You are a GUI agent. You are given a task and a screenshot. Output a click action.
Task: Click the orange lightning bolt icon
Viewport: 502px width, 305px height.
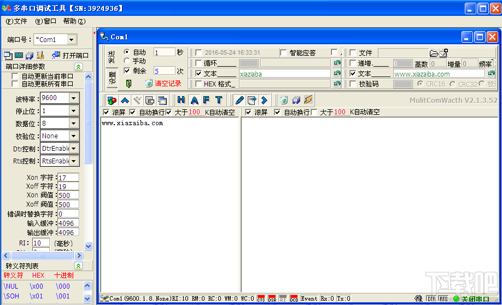[308, 100]
